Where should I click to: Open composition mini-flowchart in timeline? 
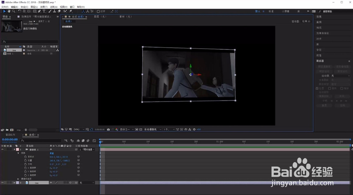tap(66, 141)
